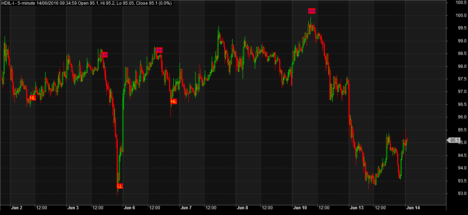Select the Jun 10 date label
This screenshot has height=215, width=468.
pos(300,208)
